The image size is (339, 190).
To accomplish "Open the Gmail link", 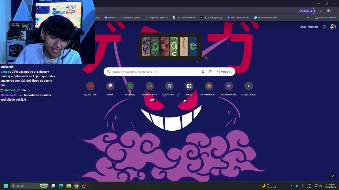I will tap(302, 27).
